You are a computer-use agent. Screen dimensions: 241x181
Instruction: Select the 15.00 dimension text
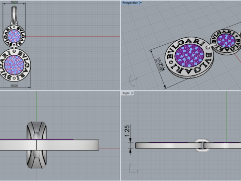[14, 85]
